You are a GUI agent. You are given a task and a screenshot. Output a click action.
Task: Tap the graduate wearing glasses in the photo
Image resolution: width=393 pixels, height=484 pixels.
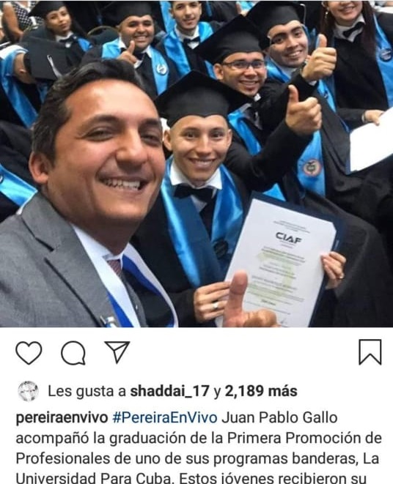(244, 72)
